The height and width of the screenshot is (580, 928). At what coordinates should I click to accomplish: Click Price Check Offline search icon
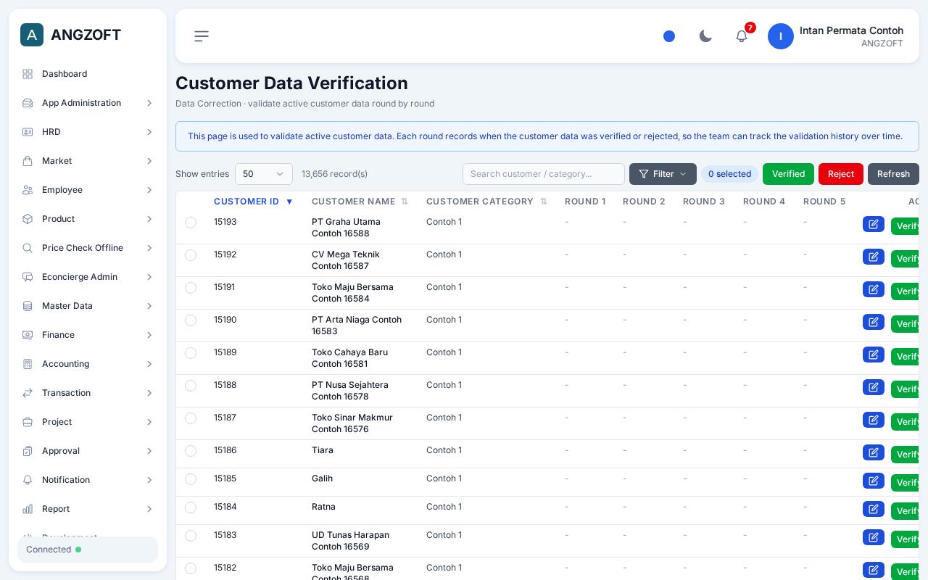[x=28, y=248]
